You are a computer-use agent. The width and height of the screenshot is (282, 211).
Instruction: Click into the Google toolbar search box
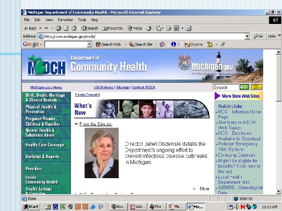point(66,44)
